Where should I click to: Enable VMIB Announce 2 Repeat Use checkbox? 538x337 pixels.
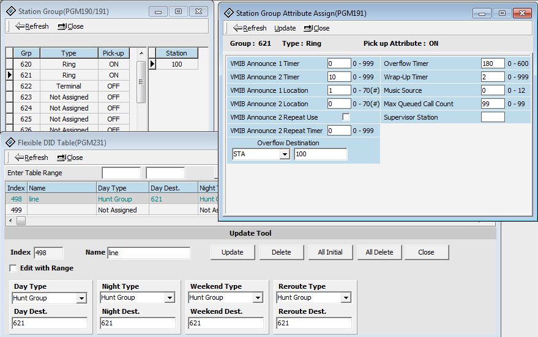tap(346, 117)
